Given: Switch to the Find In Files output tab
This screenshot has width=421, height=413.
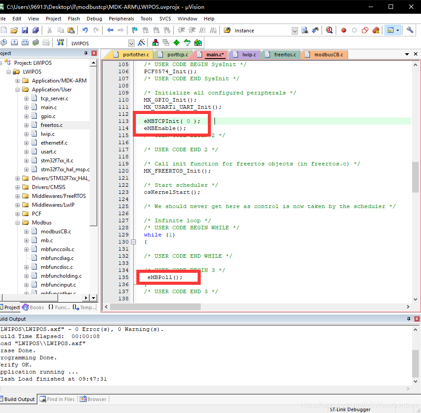Looking at the screenshot, I should [x=57, y=399].
